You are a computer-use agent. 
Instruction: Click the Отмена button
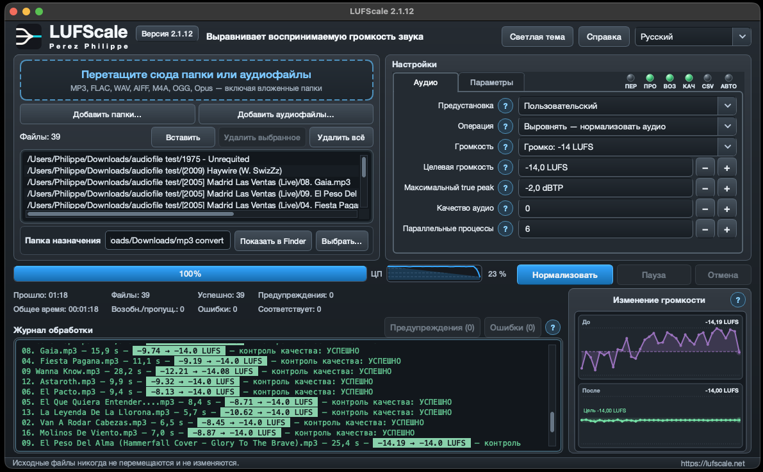tap(723, 275)
